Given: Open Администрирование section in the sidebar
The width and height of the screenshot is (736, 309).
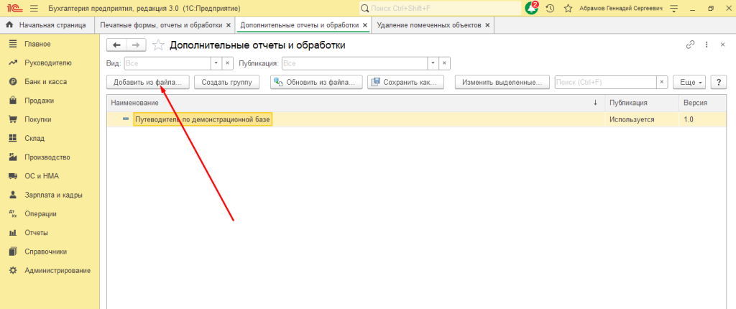Looking at the screenshot, I should point(57,270).
